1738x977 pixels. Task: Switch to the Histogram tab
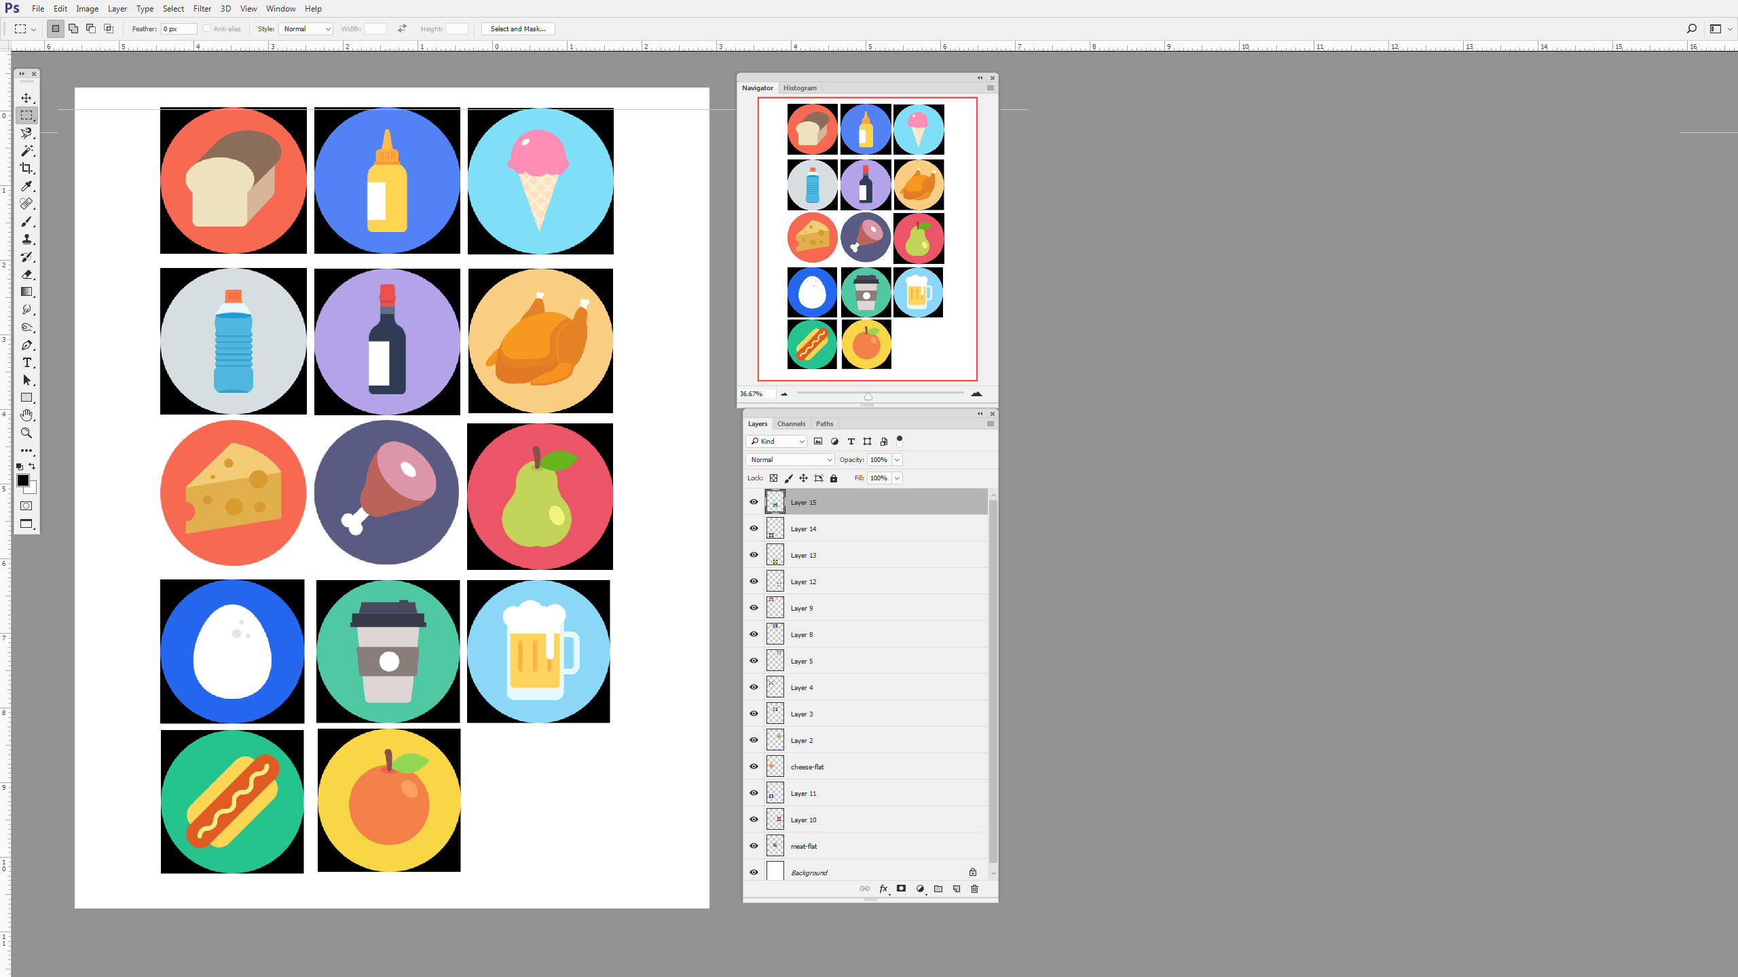[x=800, y=88]
